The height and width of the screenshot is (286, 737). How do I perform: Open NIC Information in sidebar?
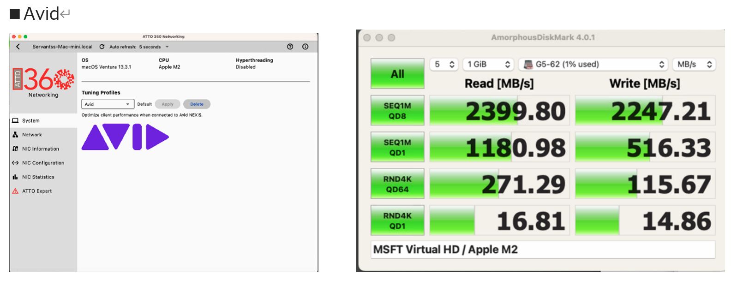(x=43, y=149)
